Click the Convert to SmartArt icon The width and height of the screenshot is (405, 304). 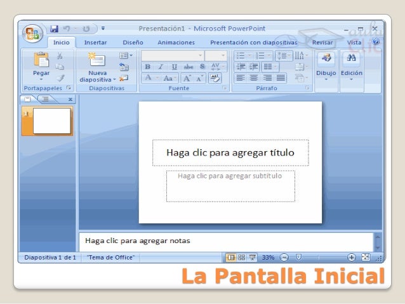[x=301, y=77]
